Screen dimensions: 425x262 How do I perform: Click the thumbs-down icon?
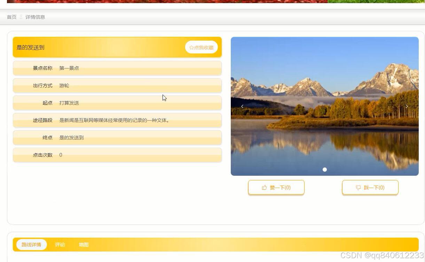click(359, 188)
